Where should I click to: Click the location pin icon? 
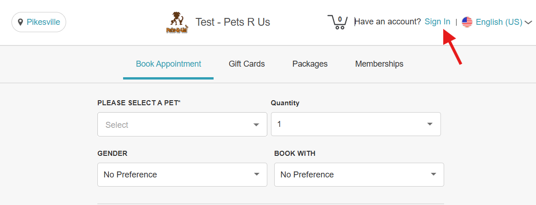(20, 22)
